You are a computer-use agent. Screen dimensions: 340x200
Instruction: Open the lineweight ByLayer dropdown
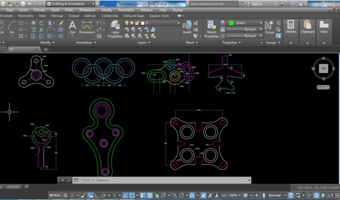pyautogui.click(x=244, y=29)
